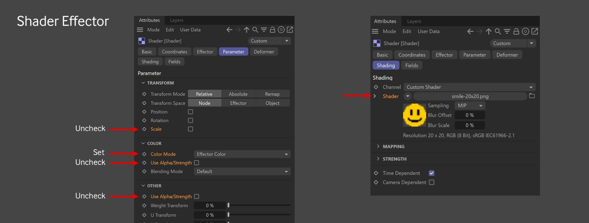
Task: Click the keyframe diamond next to Time Dependent
Action: 376,173
